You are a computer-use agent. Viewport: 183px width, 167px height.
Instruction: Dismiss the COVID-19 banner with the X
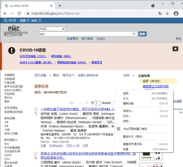click(x=175, y=49)
